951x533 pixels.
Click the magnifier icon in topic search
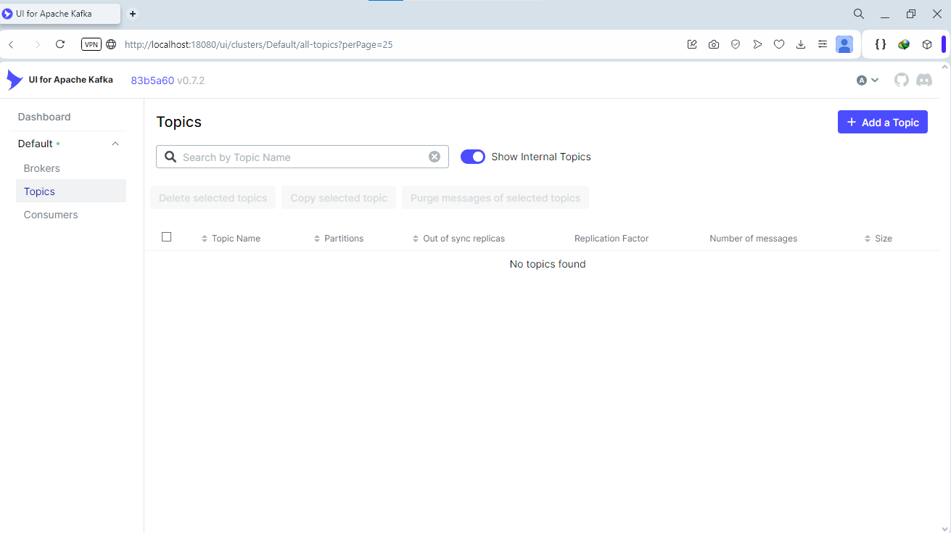(x=170, y=157)
